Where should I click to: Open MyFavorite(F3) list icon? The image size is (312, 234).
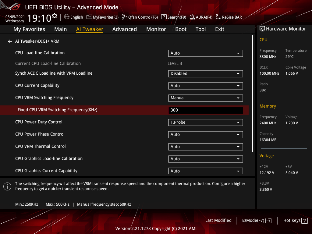(89, 17)
